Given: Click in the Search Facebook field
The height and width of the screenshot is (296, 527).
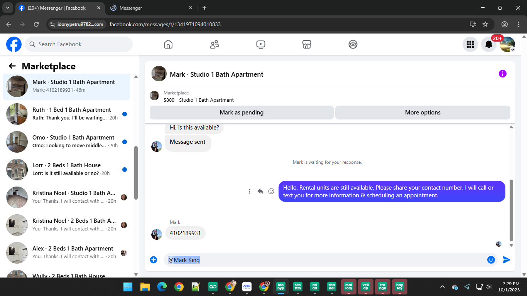Looking at the screenshot, I should point(79,44).
